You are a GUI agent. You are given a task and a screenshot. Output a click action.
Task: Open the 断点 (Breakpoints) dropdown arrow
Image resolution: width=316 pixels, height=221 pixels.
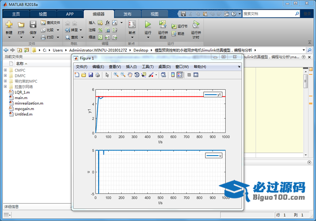pos(132,38)
